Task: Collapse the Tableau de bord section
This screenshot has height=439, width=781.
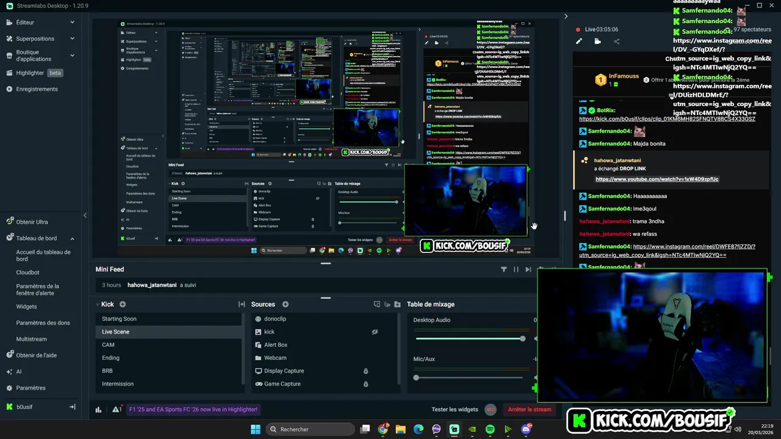Action: [72, 238]
